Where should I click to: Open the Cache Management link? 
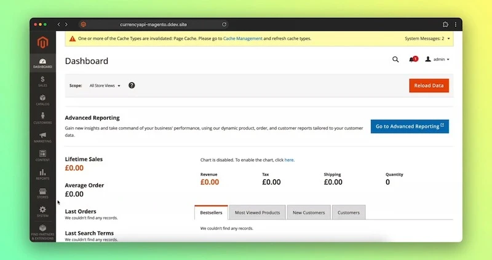[242, 39]
